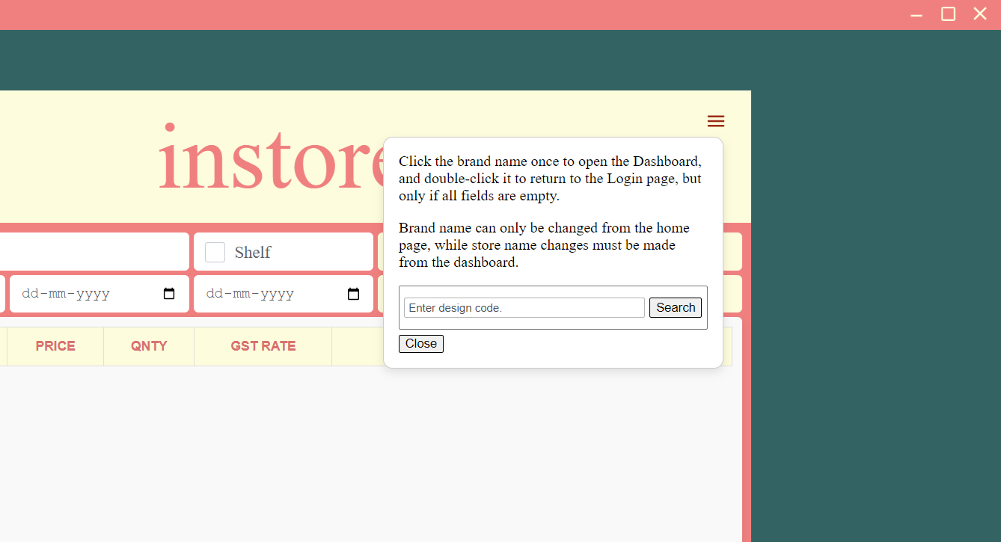Close the application window

pos(980,14)
